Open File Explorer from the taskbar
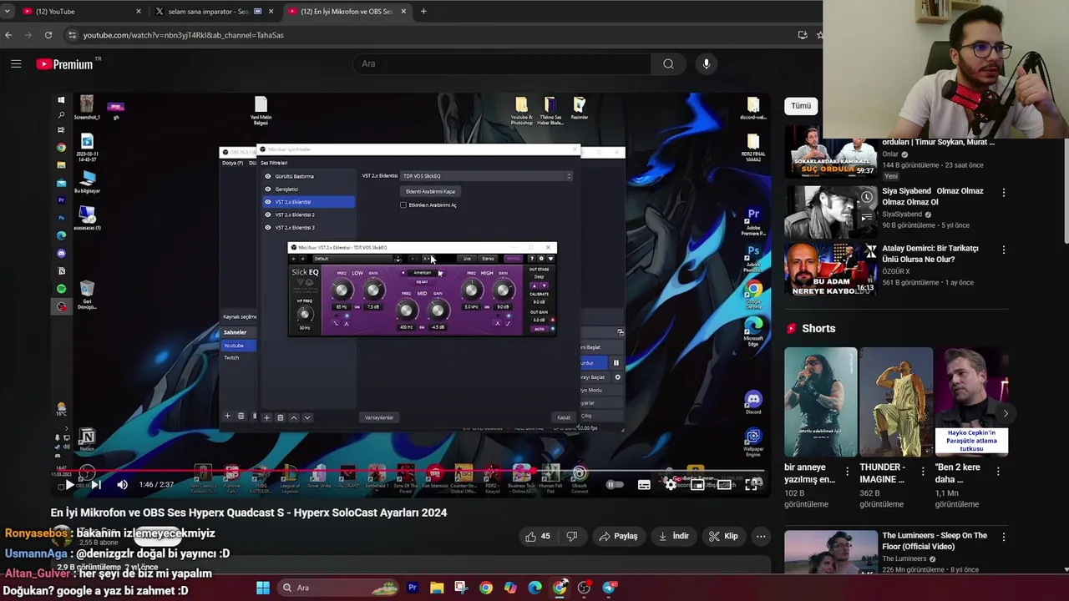The height and width of the screenshot is (601, 1069). 437,588
